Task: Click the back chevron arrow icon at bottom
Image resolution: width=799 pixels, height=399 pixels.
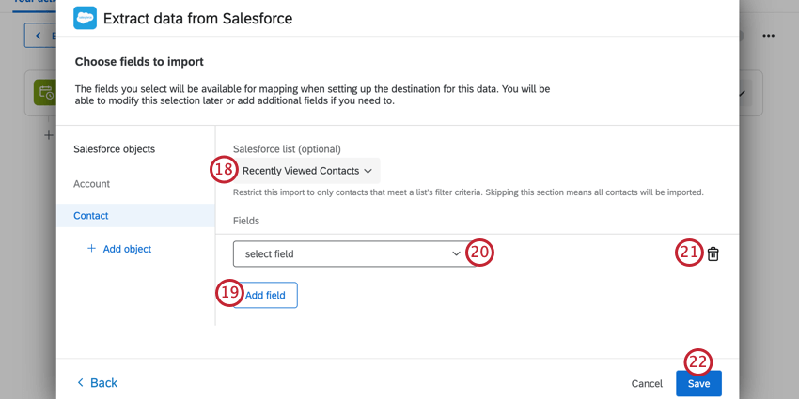Action: [80, 383]
